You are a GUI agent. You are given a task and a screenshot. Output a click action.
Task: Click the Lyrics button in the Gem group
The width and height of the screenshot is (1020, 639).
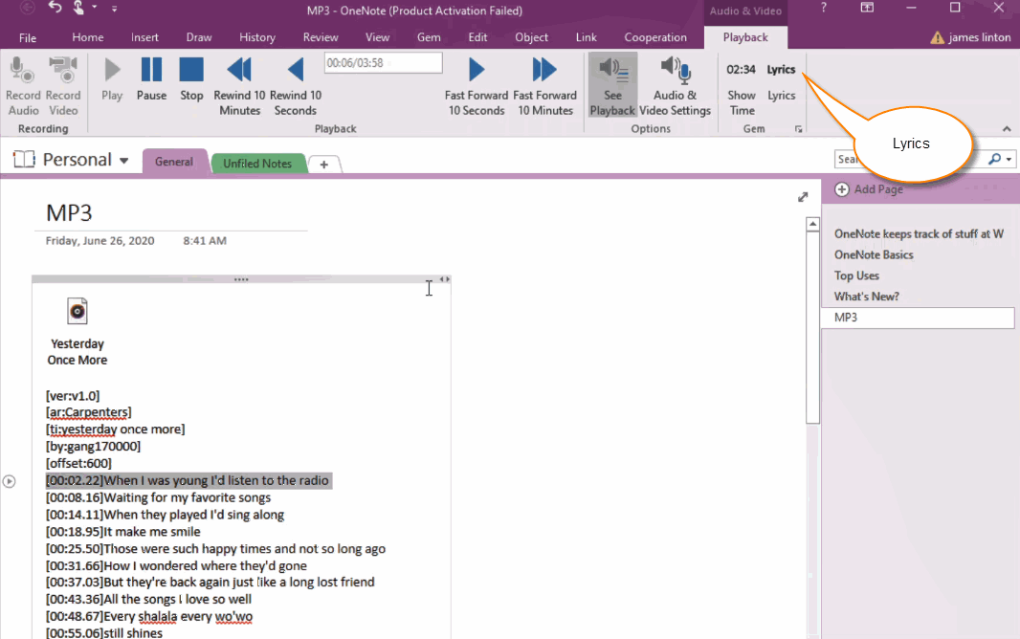click(x=781, y=82)
